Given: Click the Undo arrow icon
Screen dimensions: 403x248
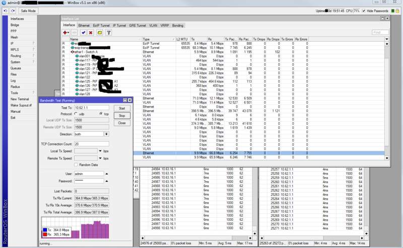Looking at the screenshot, I should [x=6, y=11].
